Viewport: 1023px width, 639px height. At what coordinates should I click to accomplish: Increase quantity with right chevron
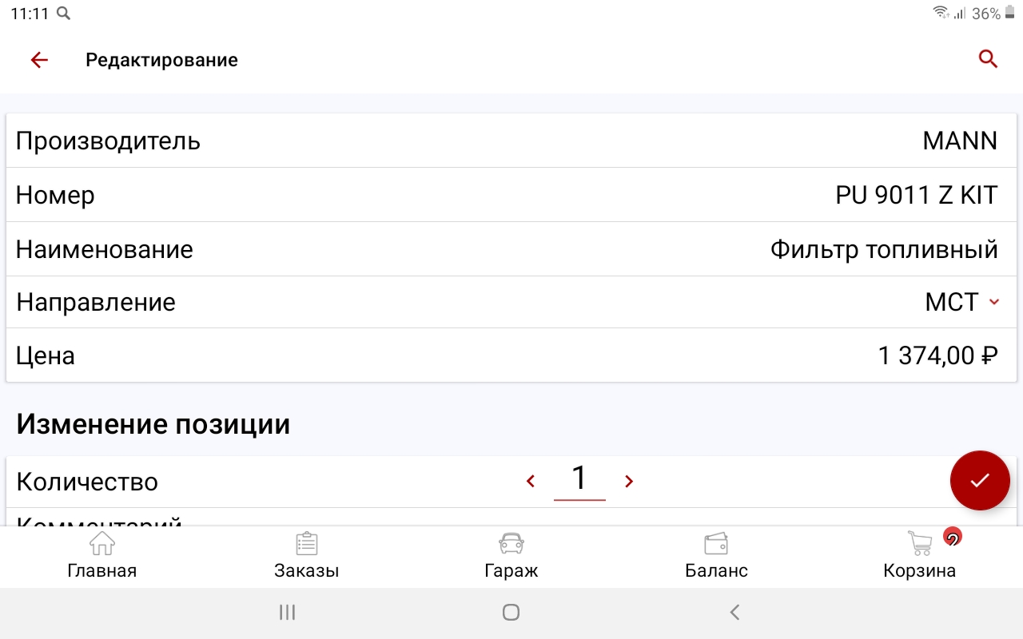(x=629, y=481)
